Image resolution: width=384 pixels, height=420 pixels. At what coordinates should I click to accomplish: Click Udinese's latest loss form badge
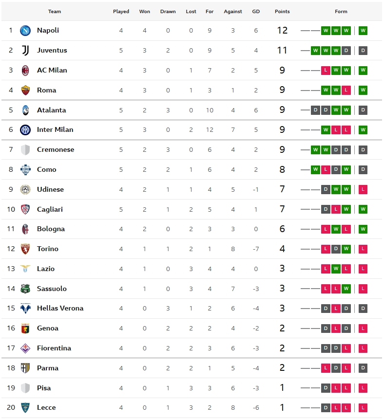(363, 190)
